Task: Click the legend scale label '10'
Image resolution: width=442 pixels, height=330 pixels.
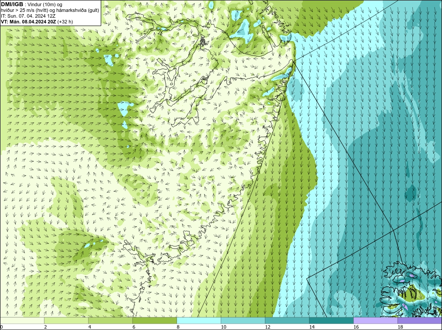Action: (x=224, y=327)
